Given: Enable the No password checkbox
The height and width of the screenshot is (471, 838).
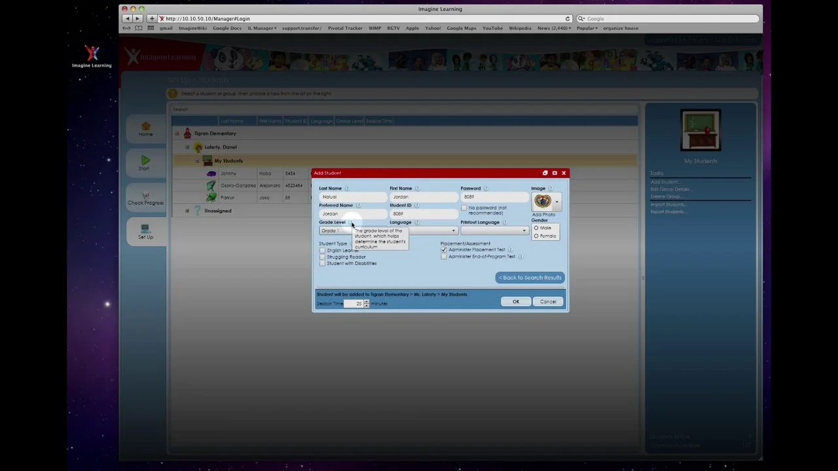Looking at the screenshot, I should tap(464, 208).
